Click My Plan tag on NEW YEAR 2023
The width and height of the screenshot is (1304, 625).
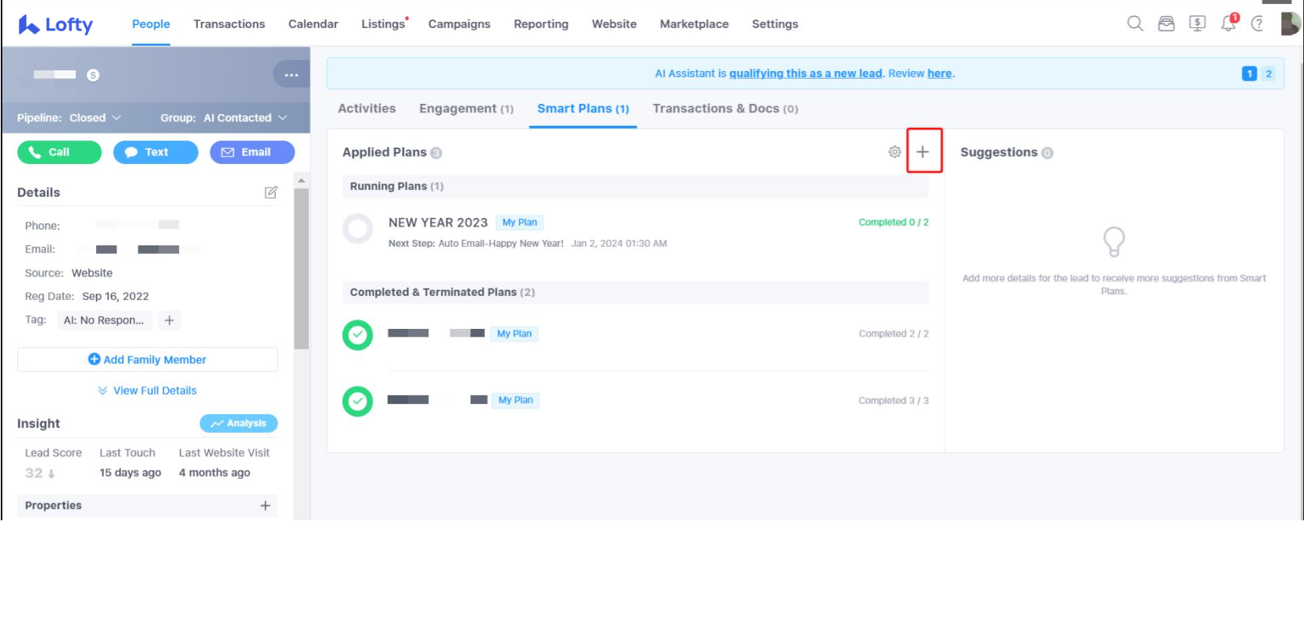pyautogui.click(x=520, y=223)
